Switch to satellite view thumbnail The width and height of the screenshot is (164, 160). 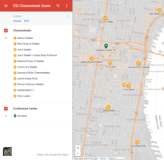point(7,151)
